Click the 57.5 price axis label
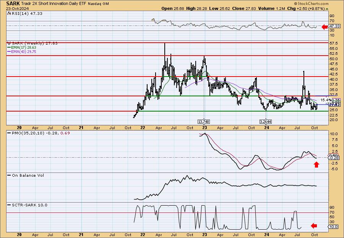The image size is (344, 238). click(x=333, y=43)
